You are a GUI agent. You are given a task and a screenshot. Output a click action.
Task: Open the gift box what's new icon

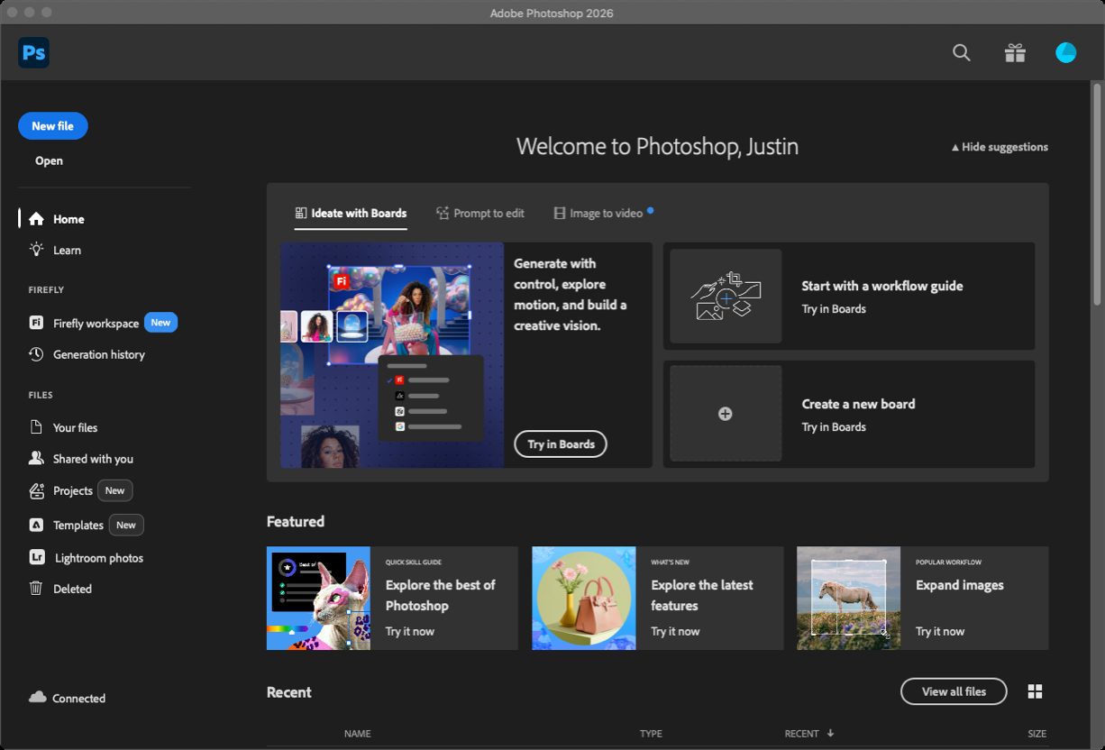click(1015, 53)
